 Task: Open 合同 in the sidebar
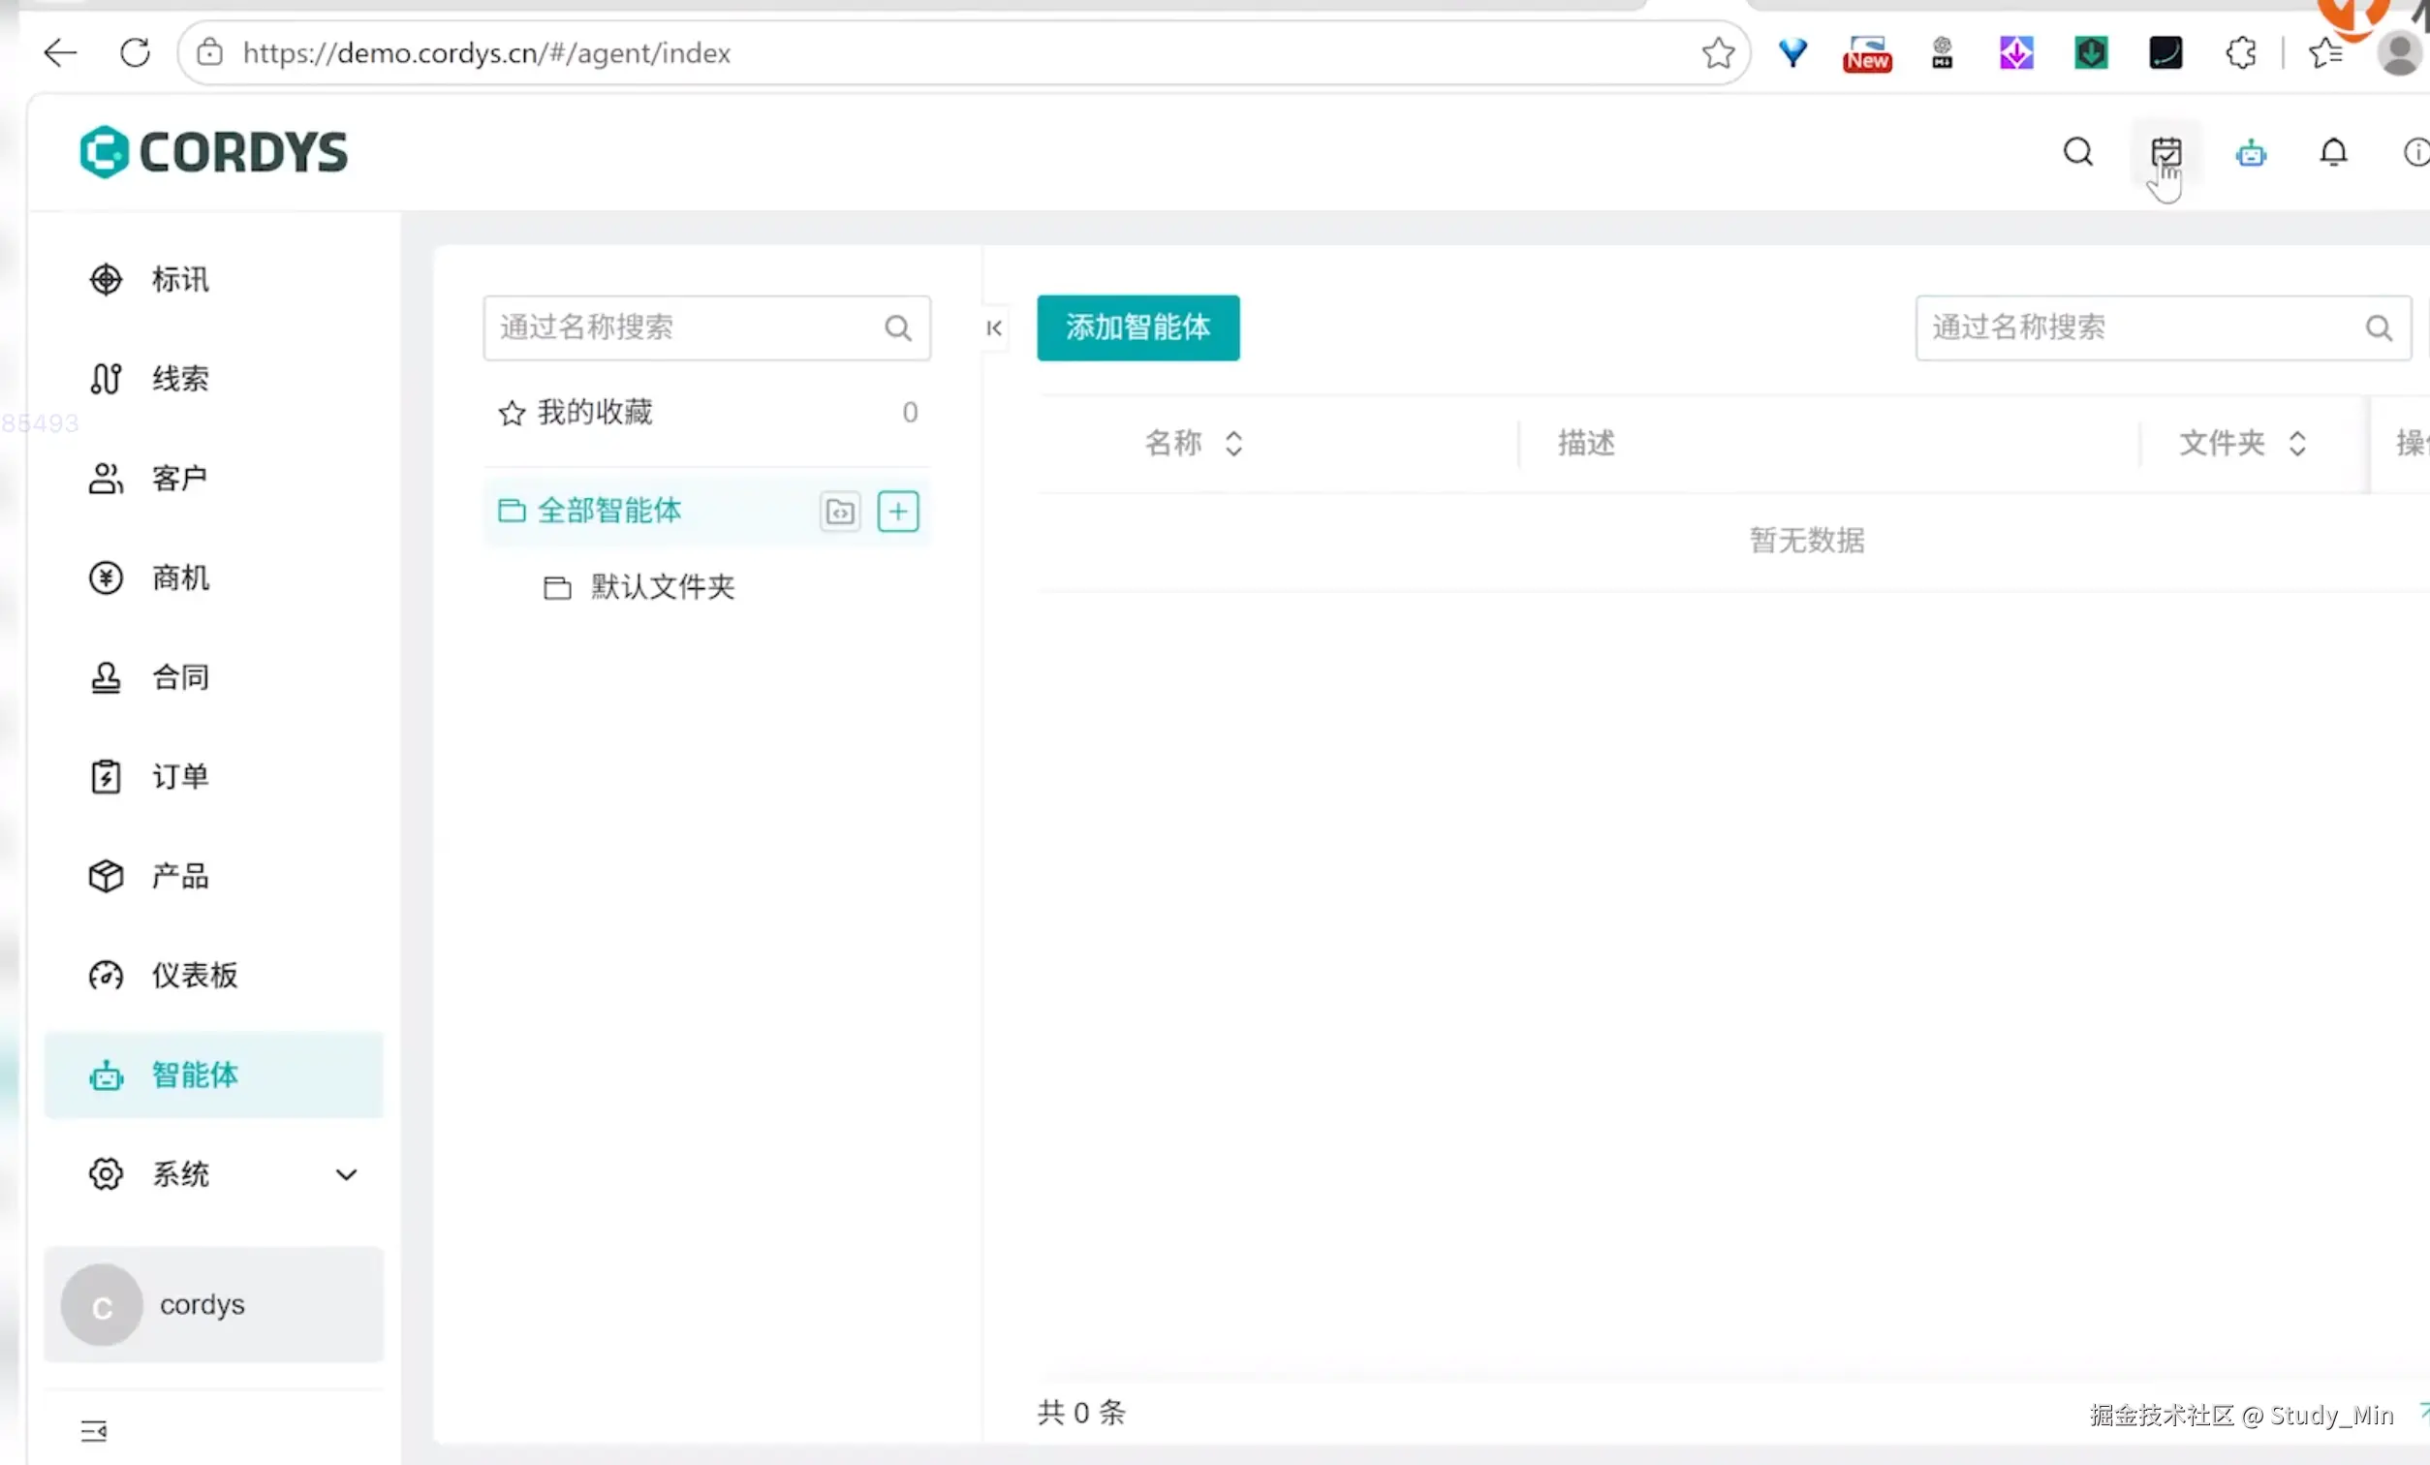coord(213,676)
